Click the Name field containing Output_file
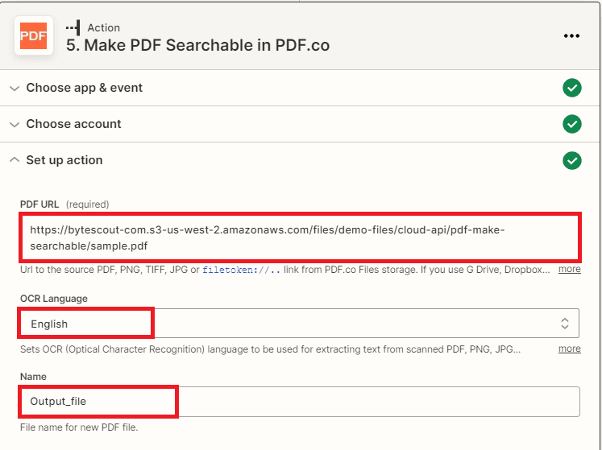 [300, 402]
